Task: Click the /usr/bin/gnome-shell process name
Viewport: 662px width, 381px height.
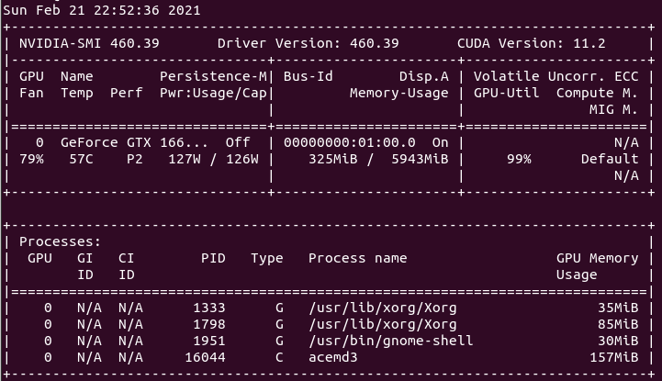Action: point(390,341)
